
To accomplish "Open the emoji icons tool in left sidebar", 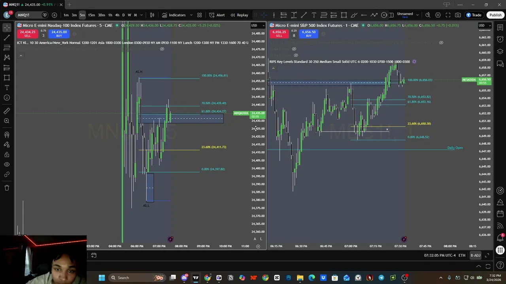I will coord(7,98).
